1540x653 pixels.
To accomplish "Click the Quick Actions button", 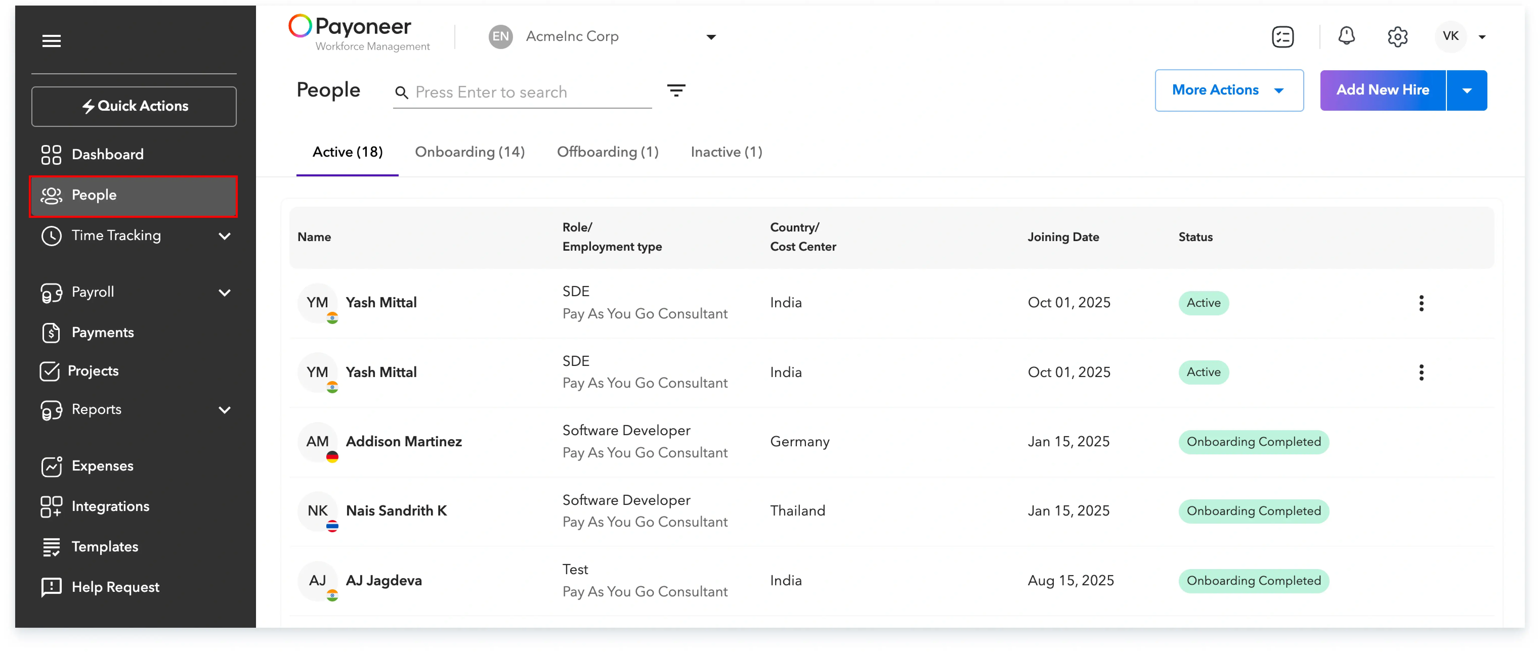I will (134, 106).
